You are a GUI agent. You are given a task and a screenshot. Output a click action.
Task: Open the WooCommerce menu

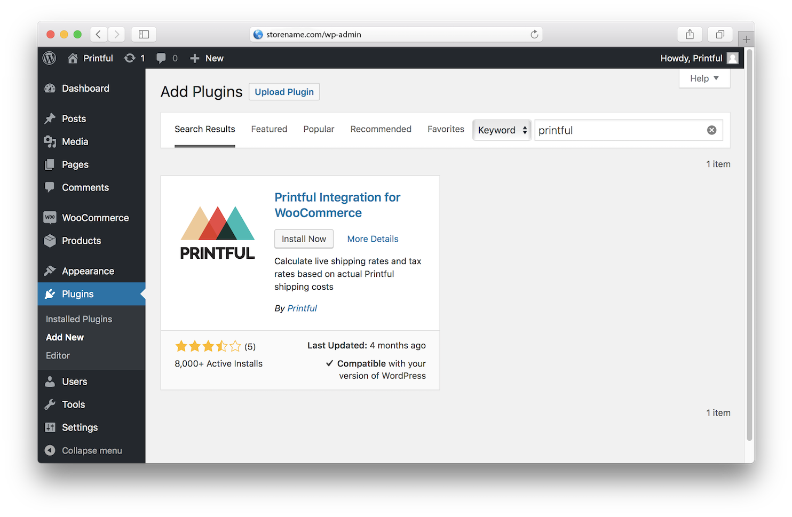(x=91, y=218)
